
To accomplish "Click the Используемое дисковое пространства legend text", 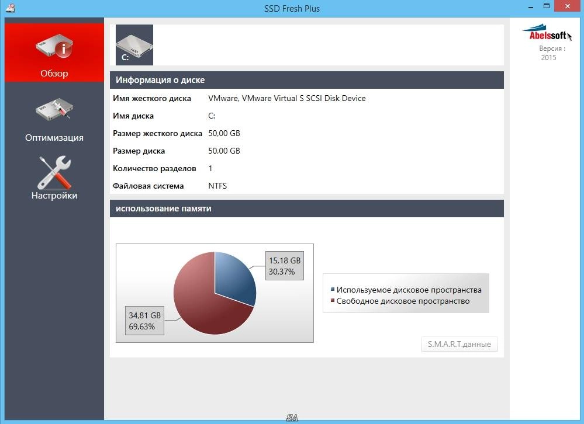I will 409,290.
